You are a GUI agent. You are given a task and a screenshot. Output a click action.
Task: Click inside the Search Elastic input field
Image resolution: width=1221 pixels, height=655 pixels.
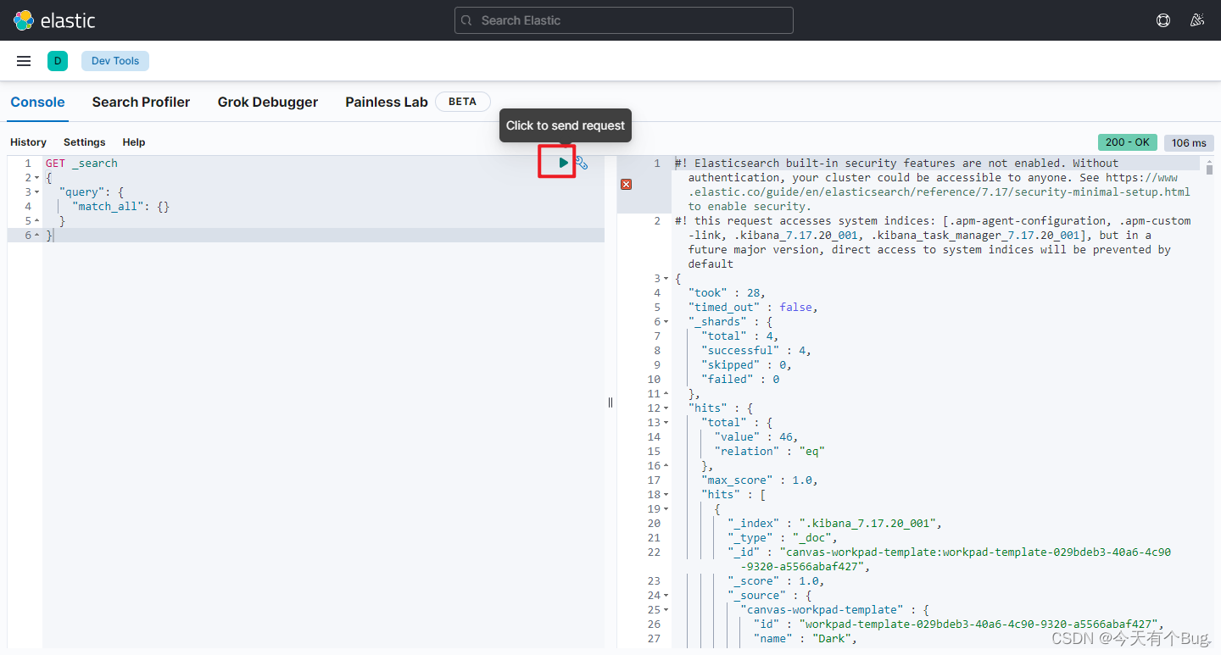[623, 19]
